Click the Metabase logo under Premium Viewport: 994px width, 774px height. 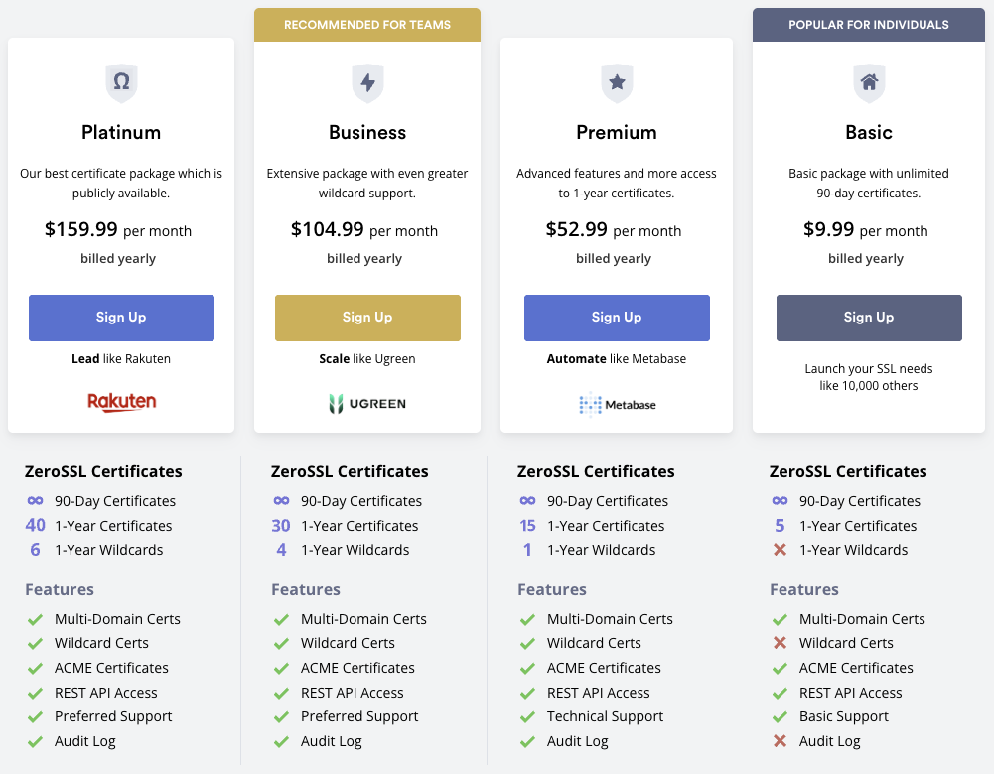click(x=617, y=405)
